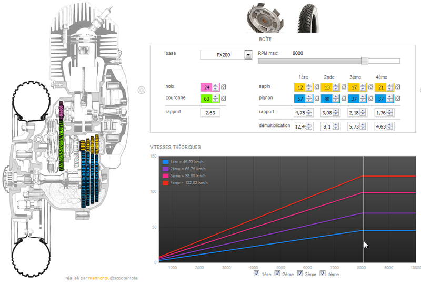Toggle the 2ème curve checkbox
The height and width of the screenshot is (283, 421).
coord(277,274)
